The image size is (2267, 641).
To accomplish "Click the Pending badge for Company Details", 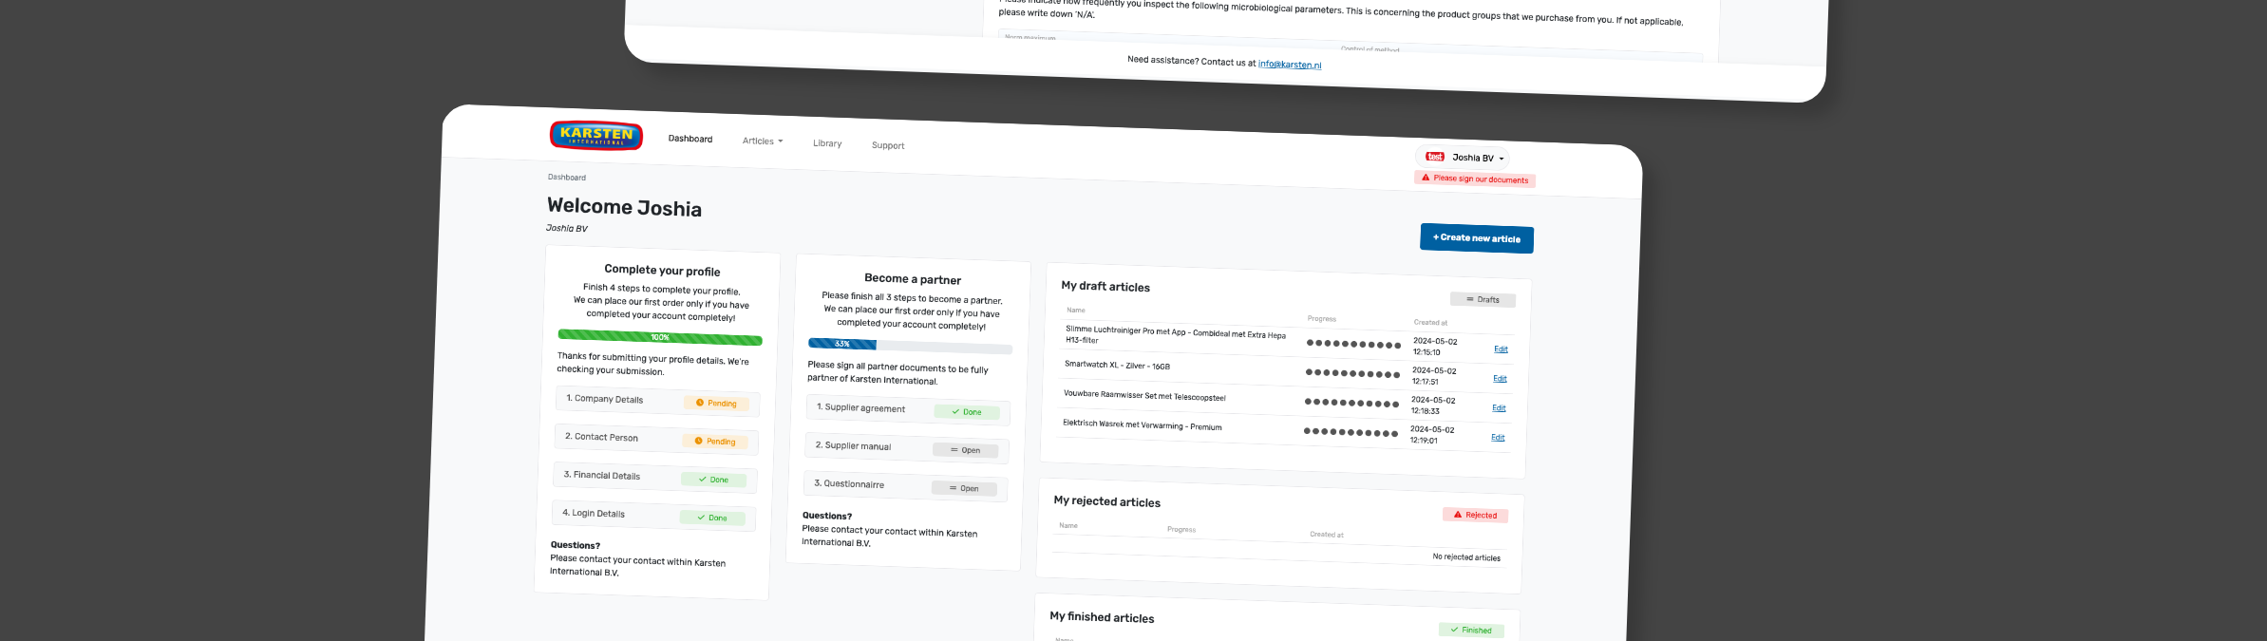I will (x=716, y=403).
